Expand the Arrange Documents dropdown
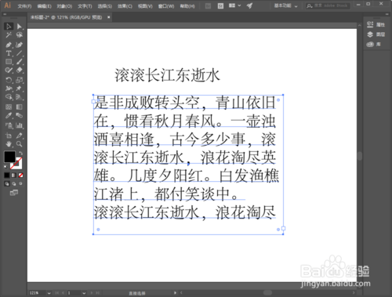392x297 pixels. pyautogui.click(x=235, y=5)
